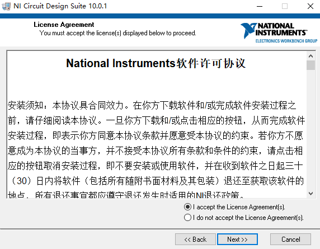Cancel the installation
The width and height of the screenshot is (320, 249).
pyautogui.click(x=290, y=239)
